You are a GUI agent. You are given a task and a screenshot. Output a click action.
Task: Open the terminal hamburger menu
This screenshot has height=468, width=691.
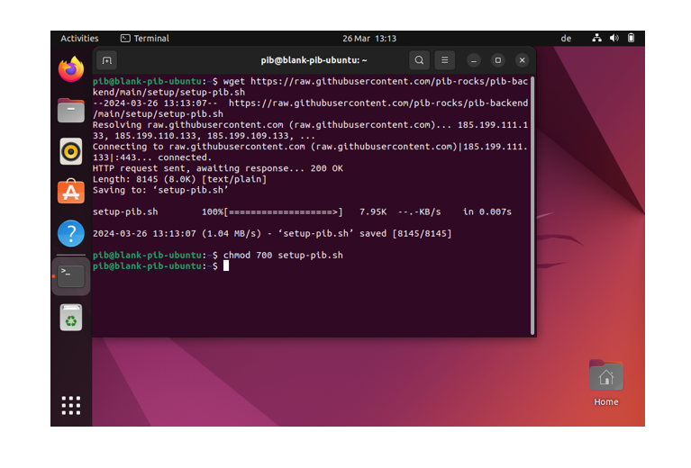tap(445, 60)
